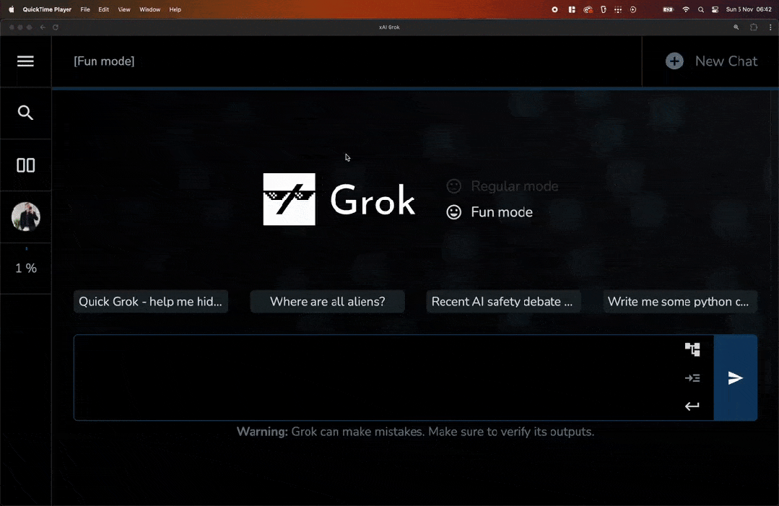Choose the 'Quick Grok - help me hid...' suggestion
The height and width of the screenshot is (506, 779).
(151, 302)
